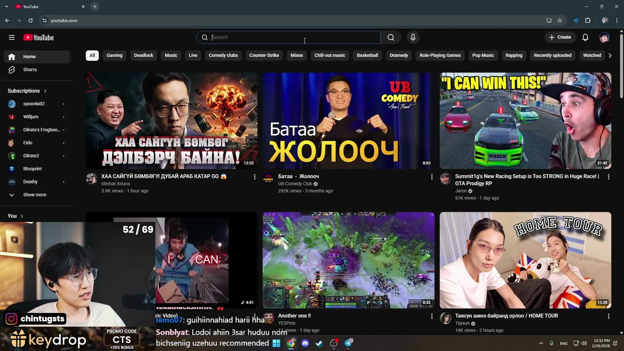Select the Counter-Strike filter chip
The height and width of the screenshot is (351, 624).
(264, 55)
